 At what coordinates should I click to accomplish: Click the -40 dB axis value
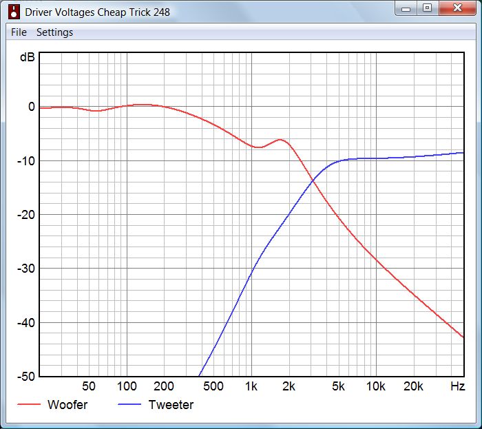26,323
